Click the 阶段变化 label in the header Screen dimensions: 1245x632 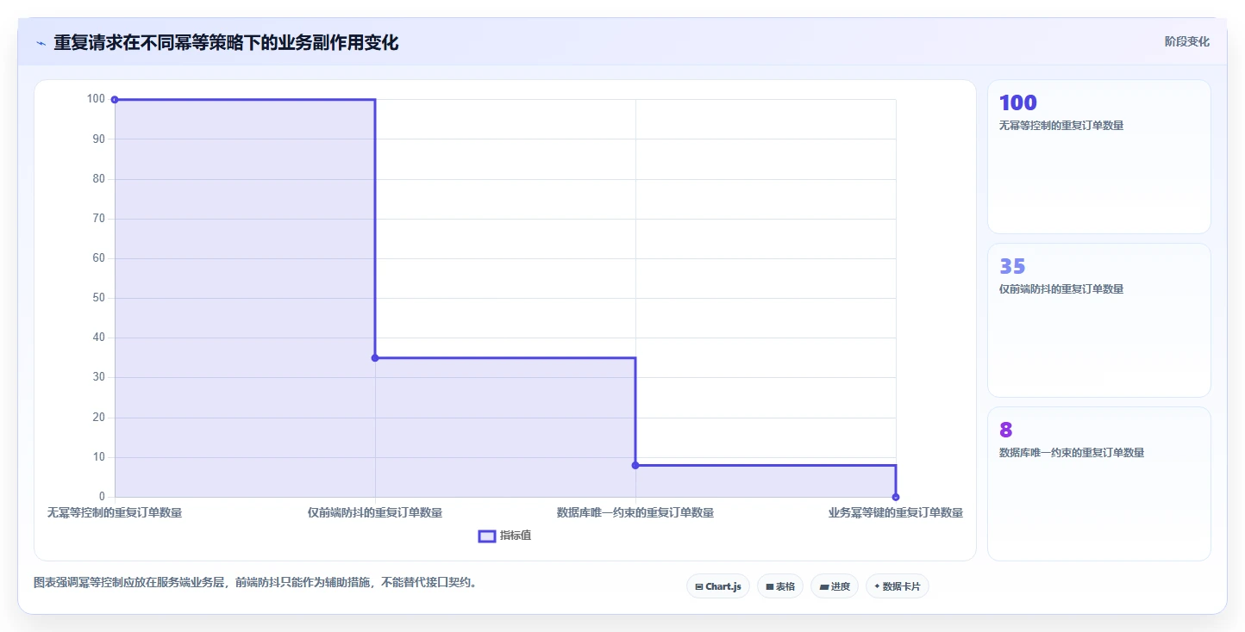(1186, 41)
